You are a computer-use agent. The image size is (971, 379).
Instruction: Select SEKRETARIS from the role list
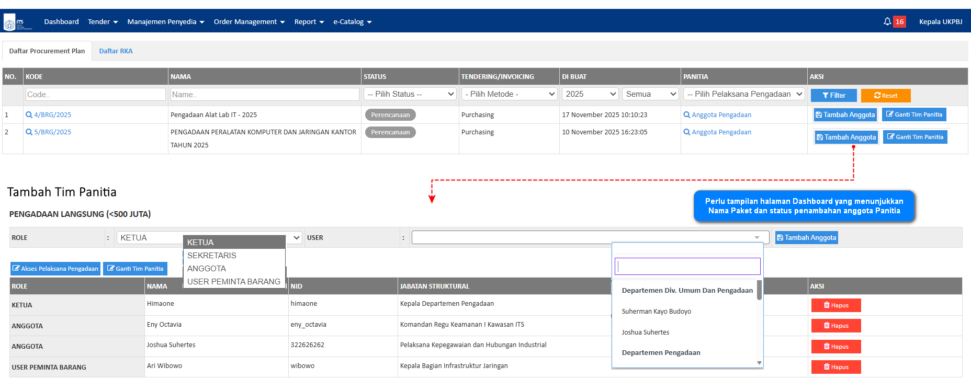(x=212, y=256)
